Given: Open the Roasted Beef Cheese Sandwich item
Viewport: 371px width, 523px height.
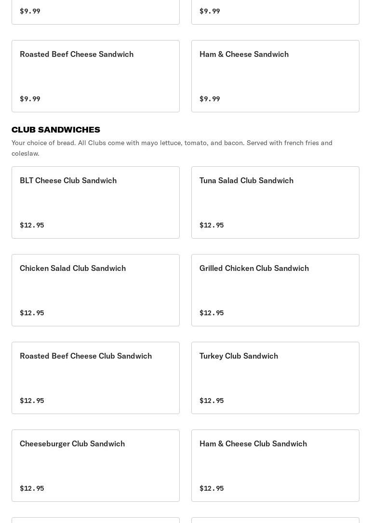Looking at the screenshot, I should tap(77, 54).
